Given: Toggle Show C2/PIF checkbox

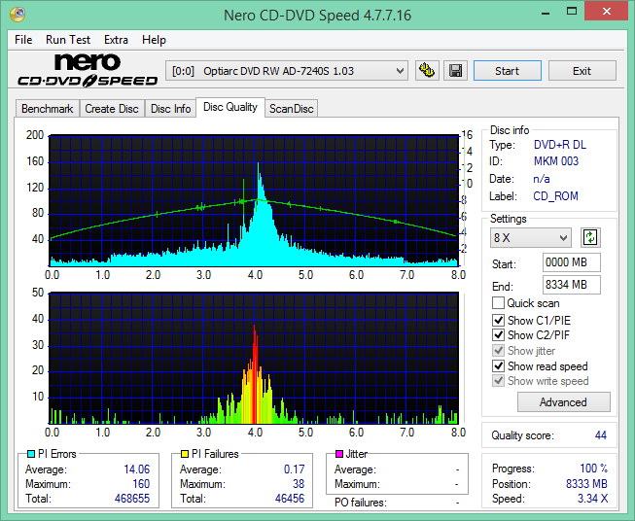Looking at the screenshot, I should click(498, 334).
